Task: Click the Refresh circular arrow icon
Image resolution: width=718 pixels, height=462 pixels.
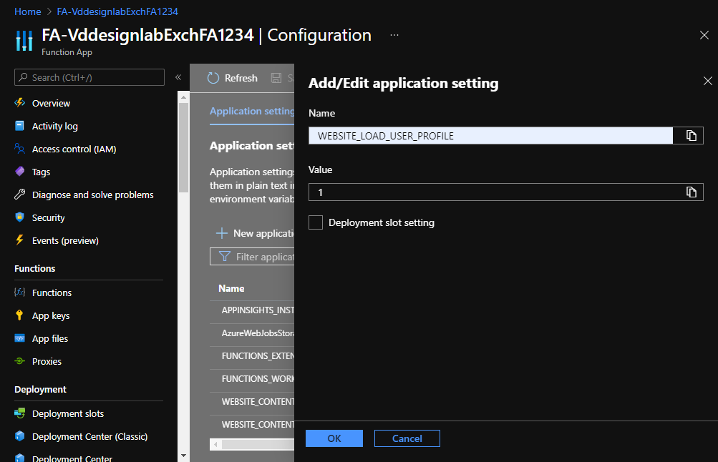Action: (x=213, y=78)
